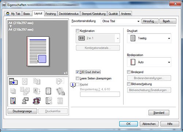
Task: Click the printer icon in the title bar
Action: click(x=4, y=5)
